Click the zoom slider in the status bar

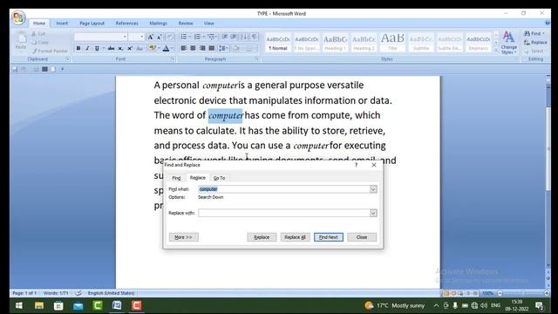pos(523,293)
